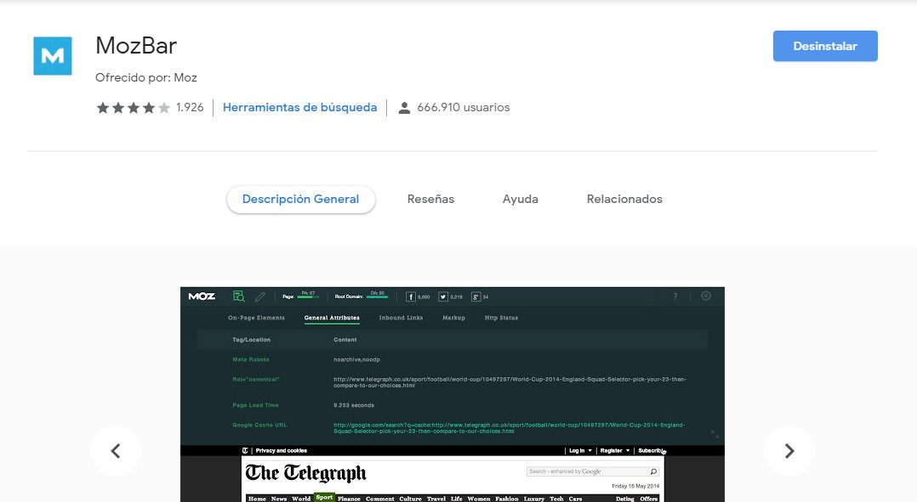This screenshot has height=502, width=917.
Task: Show previous screenshot with left arrow
Action: [x=116, y=451]
